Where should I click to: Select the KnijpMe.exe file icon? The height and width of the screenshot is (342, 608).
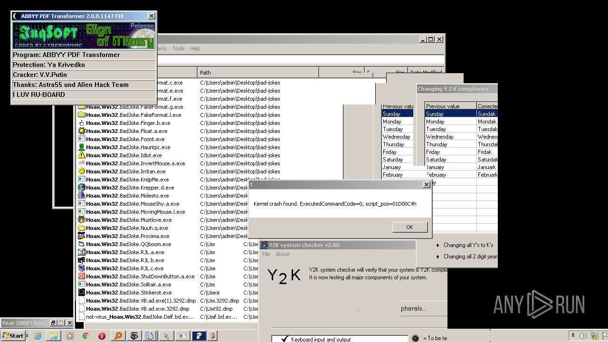click(x=82, y=180)
